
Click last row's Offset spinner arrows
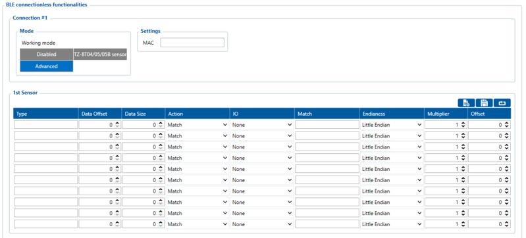[x=506, y=224]
